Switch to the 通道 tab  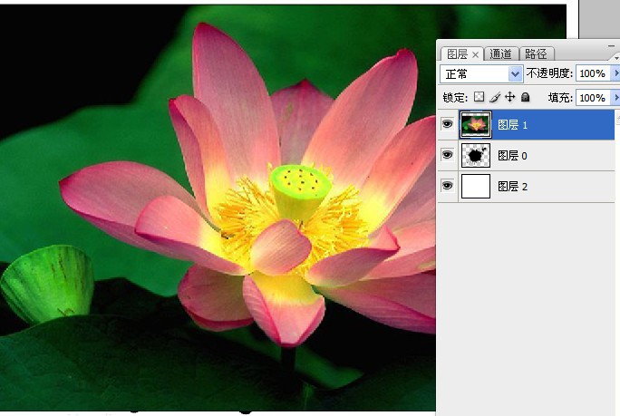pyautogui.click(x=500, y=53)
